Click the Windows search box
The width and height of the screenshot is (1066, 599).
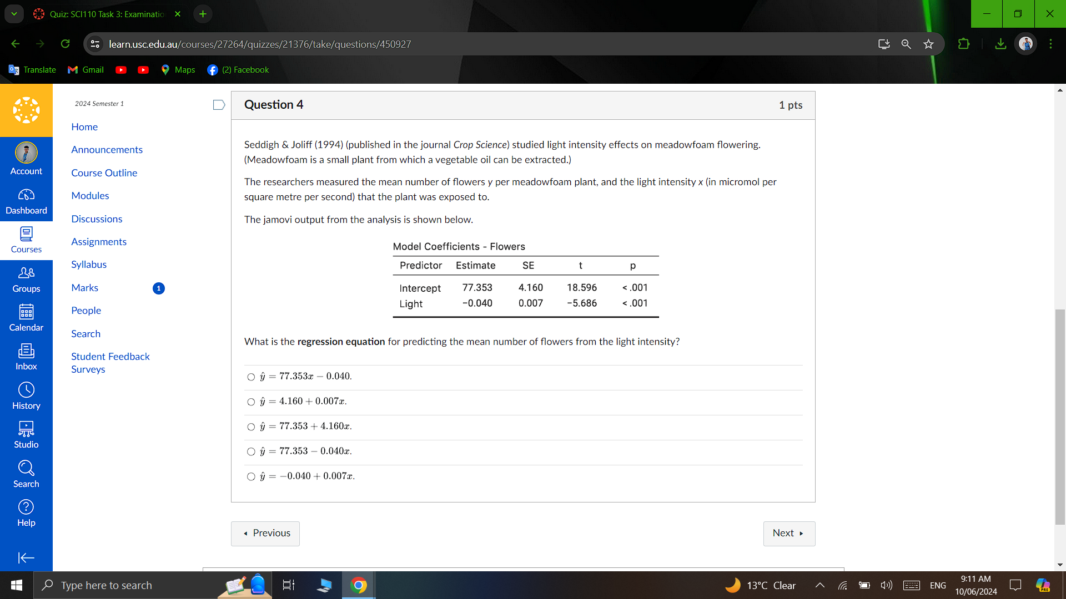pyautogui.click(x=111, y=585)
